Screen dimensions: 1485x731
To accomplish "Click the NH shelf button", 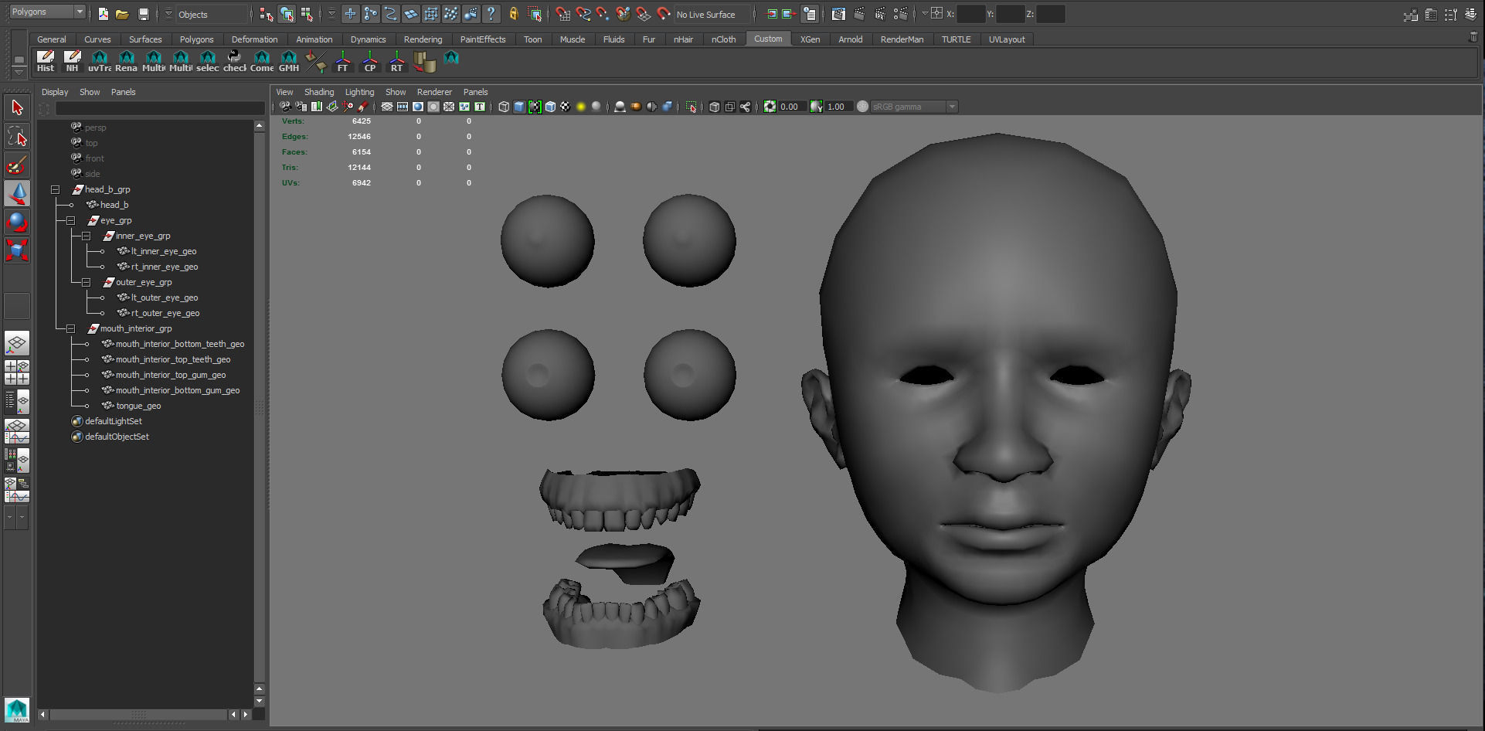I will pyautogui.click(x=72, y=61).
